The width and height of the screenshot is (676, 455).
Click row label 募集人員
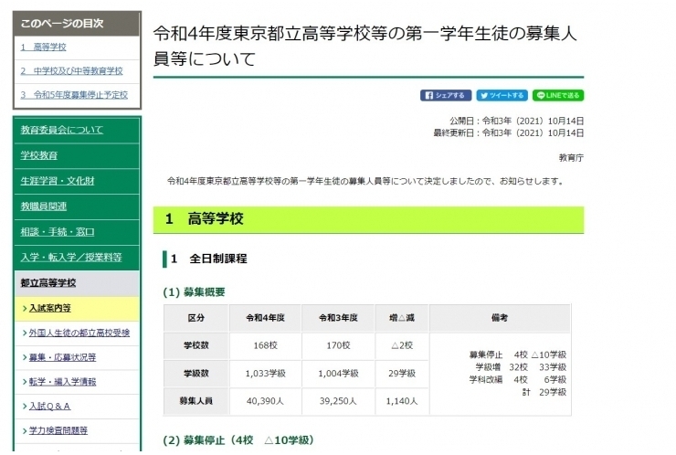coord(196,401)
